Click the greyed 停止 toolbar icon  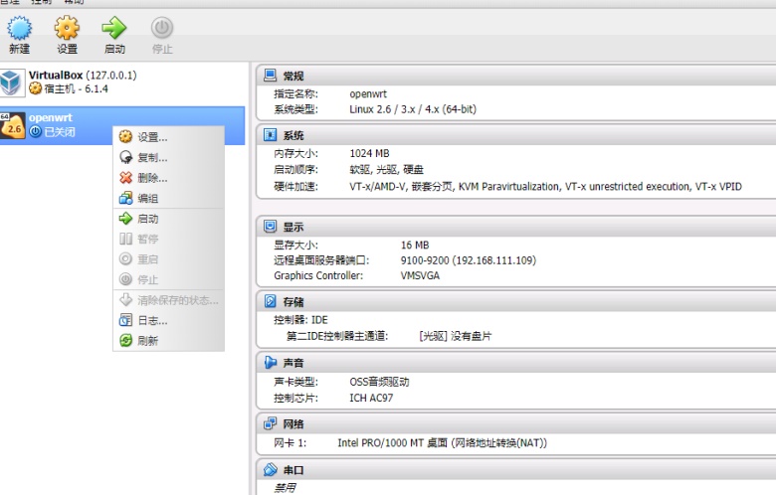pyautogui.click(x=162, y=28)
